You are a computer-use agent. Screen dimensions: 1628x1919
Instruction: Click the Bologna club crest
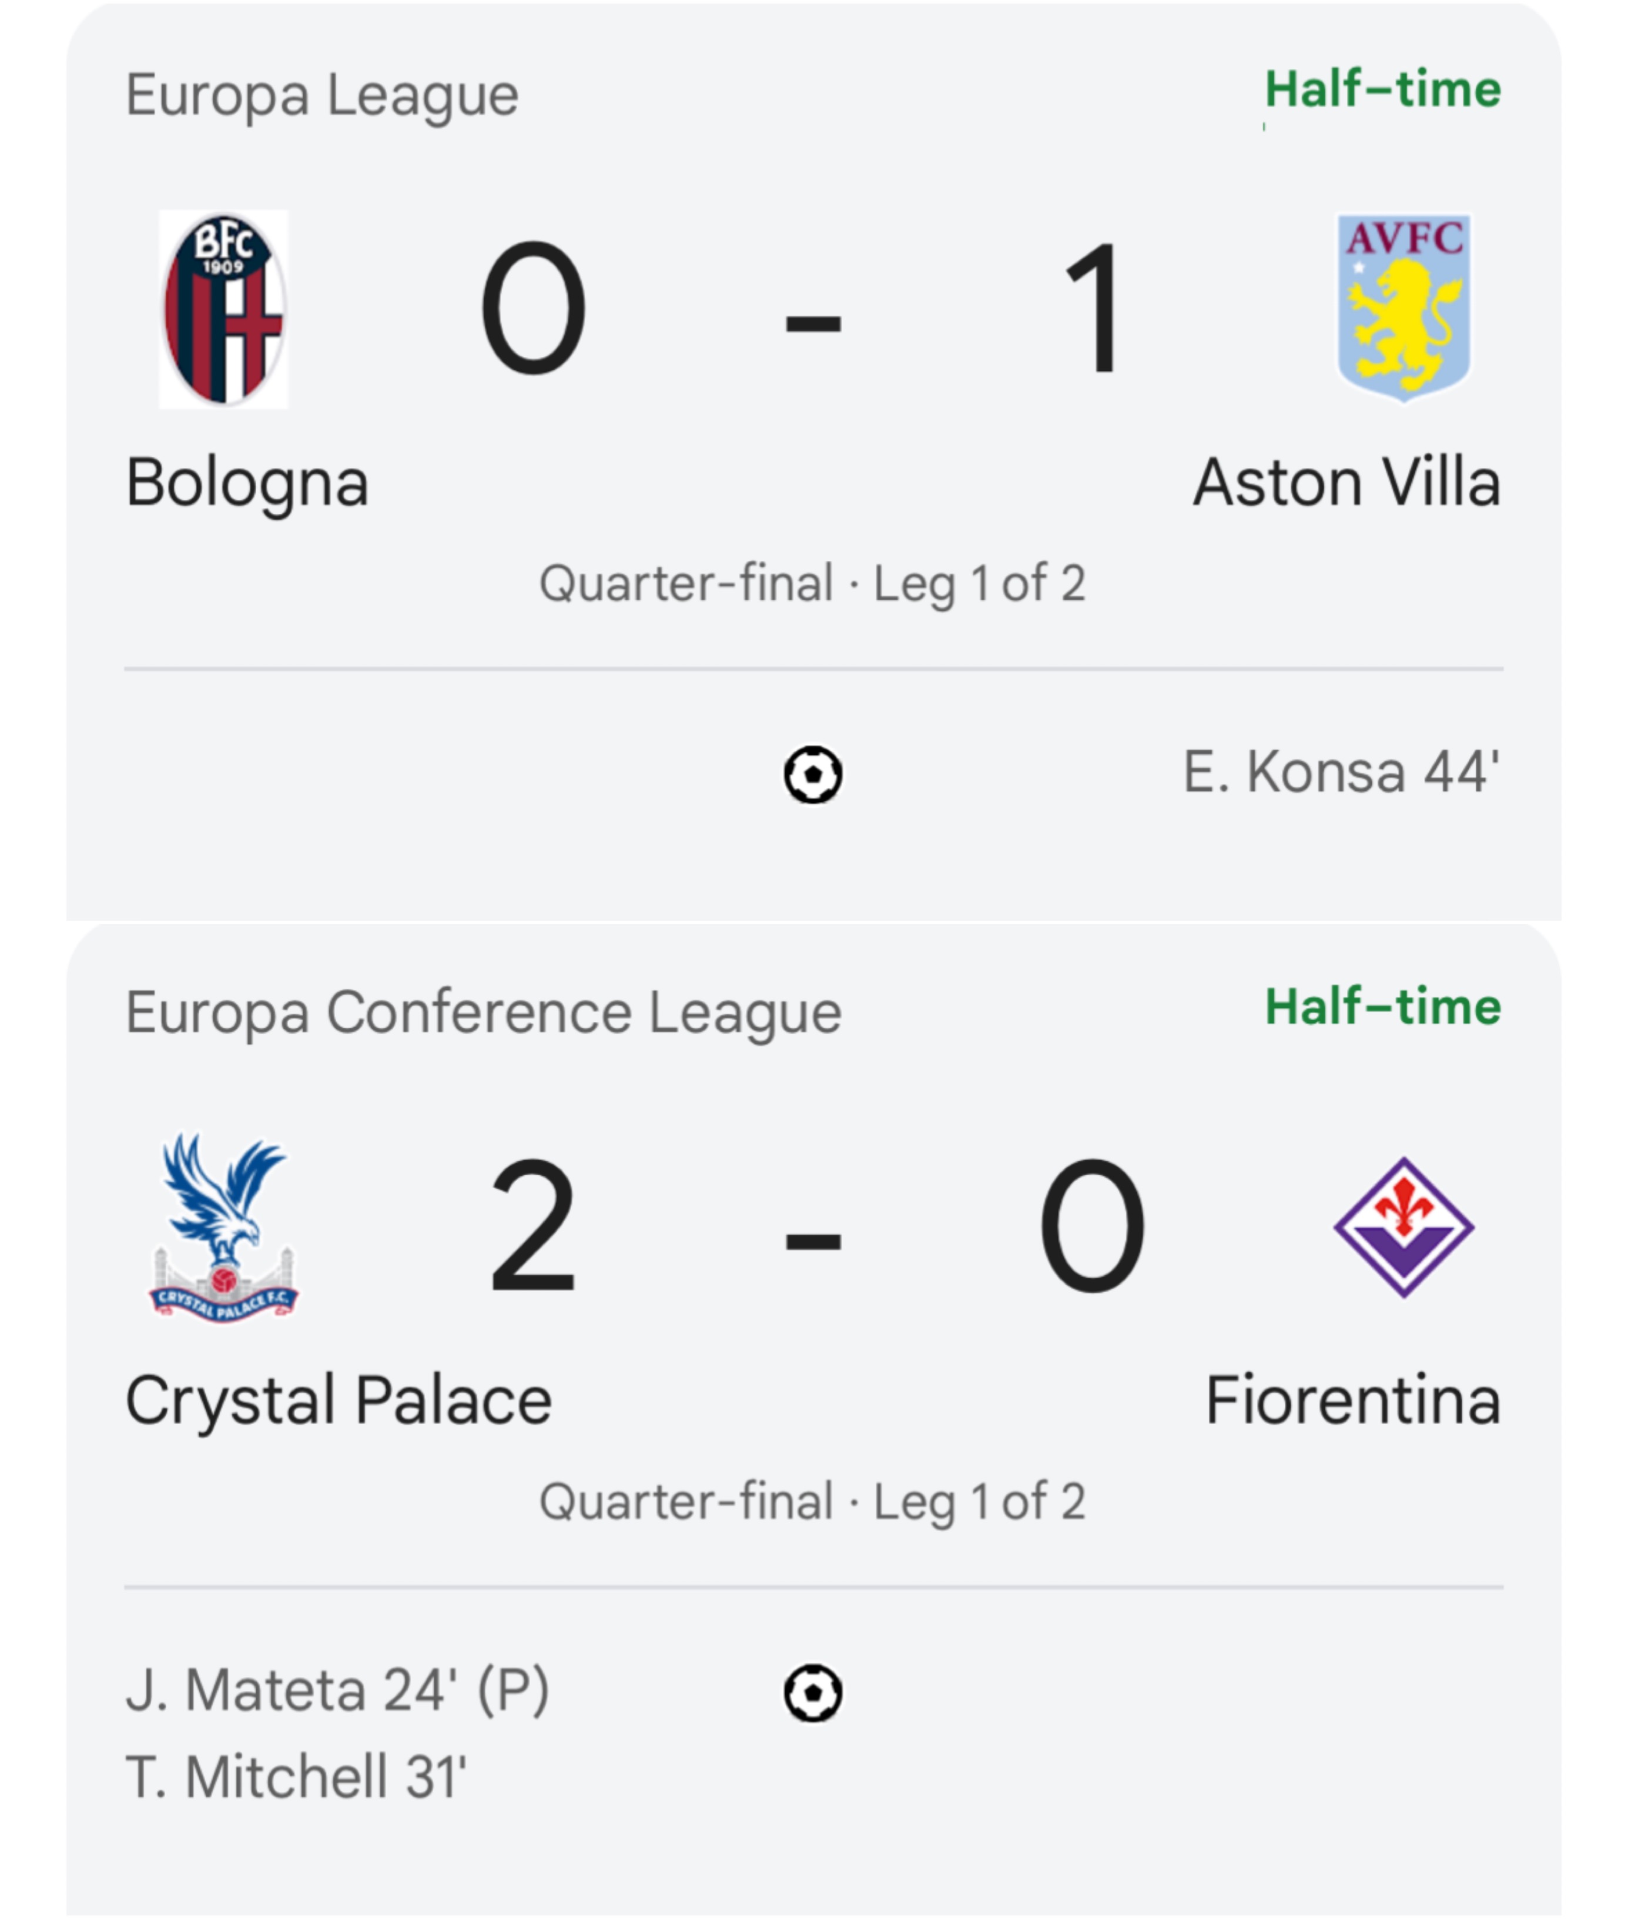click(x=223, y=309)
